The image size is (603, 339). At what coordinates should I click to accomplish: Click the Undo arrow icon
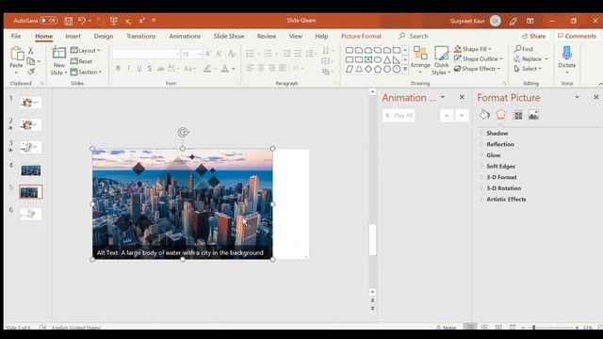(x=82, y=21)
